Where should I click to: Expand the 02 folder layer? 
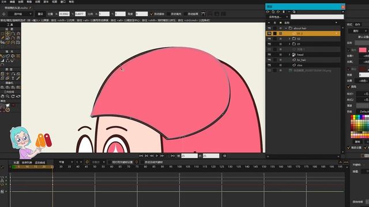289,39
